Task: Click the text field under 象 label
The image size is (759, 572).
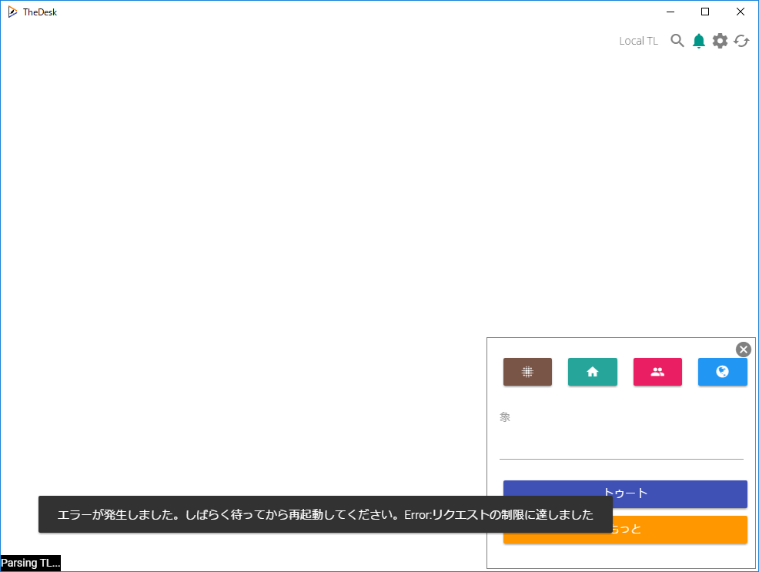Action: tap(621, 446)
